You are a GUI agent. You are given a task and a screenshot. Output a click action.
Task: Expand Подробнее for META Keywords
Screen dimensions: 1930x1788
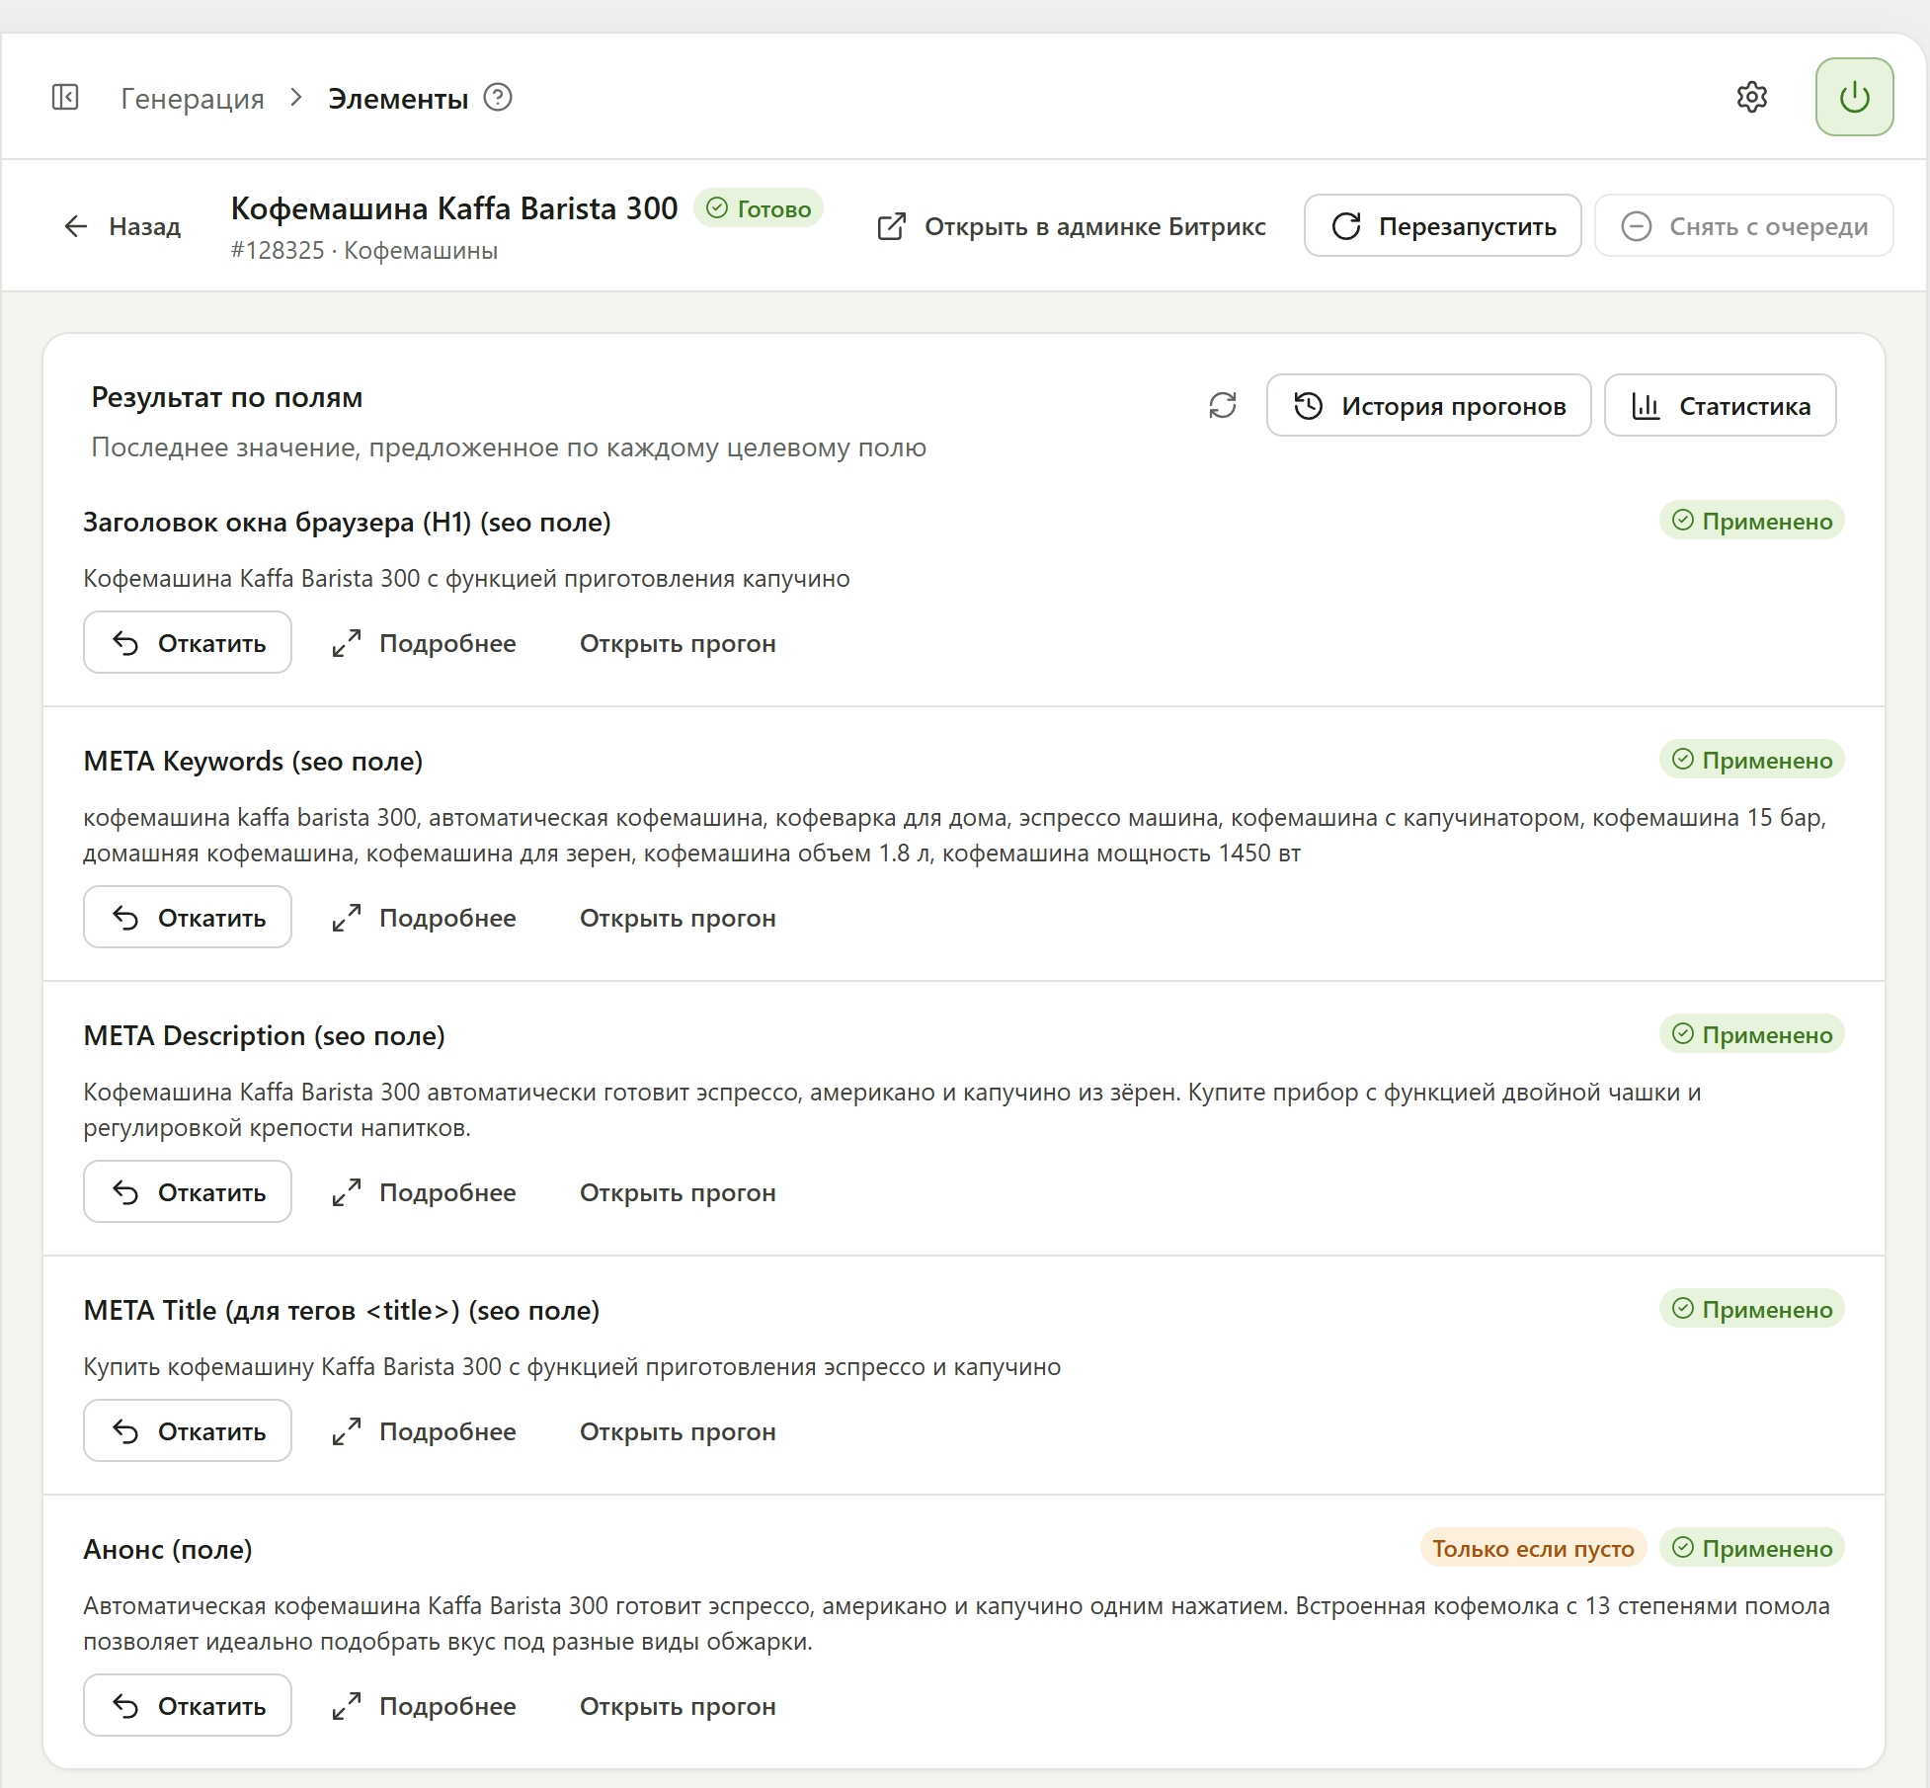point(424,918)
